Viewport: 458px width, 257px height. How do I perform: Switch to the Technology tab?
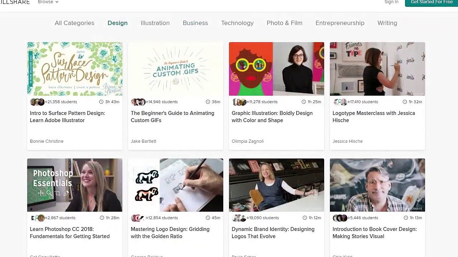click(x=237, y=23)
